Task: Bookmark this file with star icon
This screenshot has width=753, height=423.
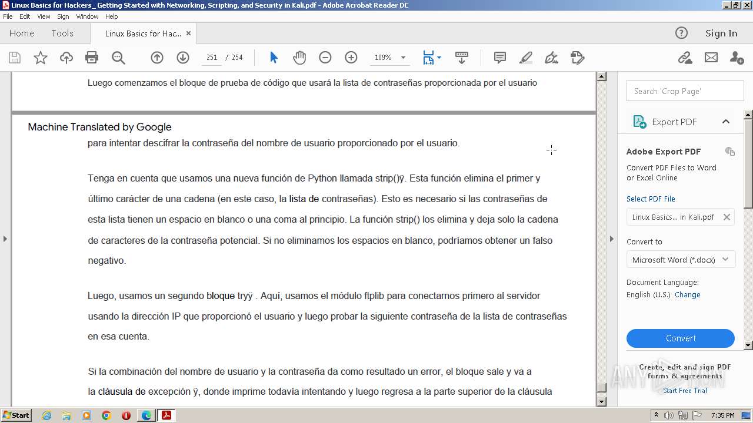Action: (x=41, y=58)
